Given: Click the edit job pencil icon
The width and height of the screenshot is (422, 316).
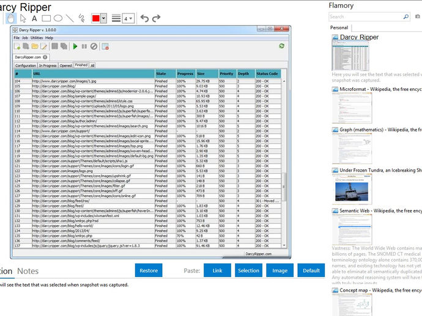Looking at the screenshot, I should coord(43,46).
